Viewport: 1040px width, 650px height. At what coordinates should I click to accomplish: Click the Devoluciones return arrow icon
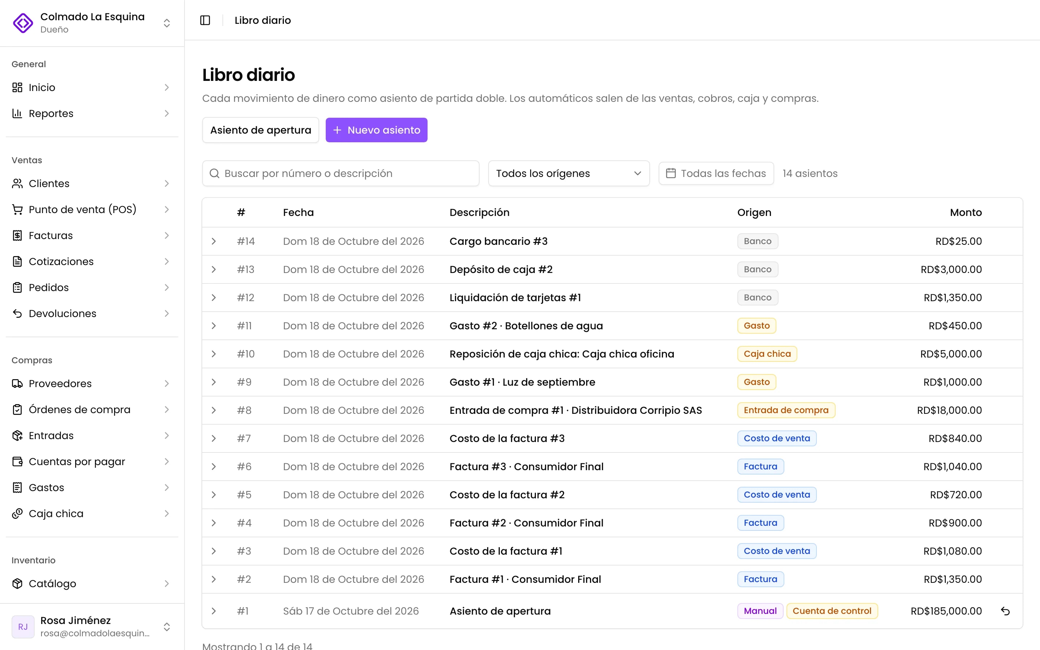[x=17, y=313]
